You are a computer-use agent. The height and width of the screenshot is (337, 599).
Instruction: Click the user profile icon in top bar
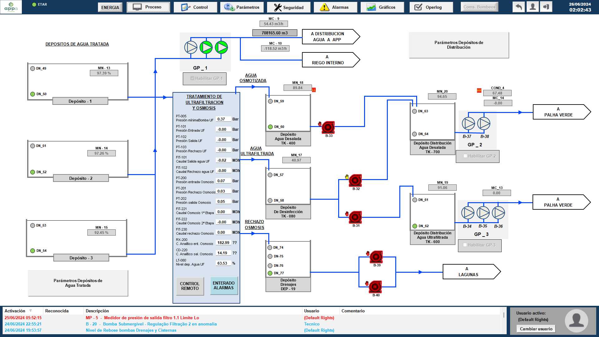(533, 7)
